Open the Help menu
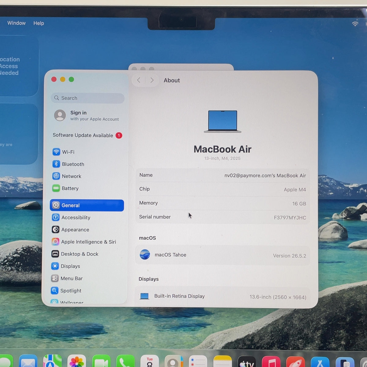The width and height of the screenshot is (367, 367). (x=39, y=23)
